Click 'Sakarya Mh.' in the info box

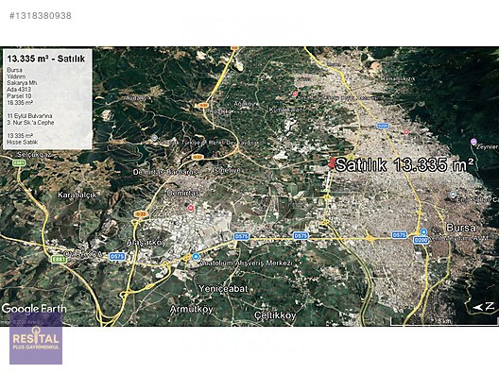[x=23, y=83]
